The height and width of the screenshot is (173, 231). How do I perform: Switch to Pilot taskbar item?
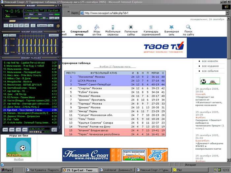pos(190,170)
